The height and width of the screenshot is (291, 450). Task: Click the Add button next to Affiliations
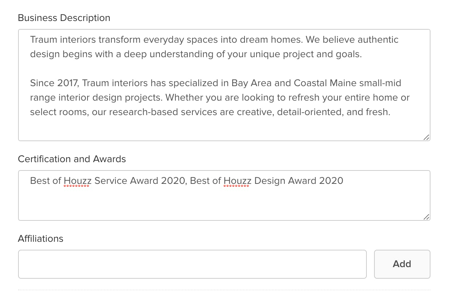[402, 264]
